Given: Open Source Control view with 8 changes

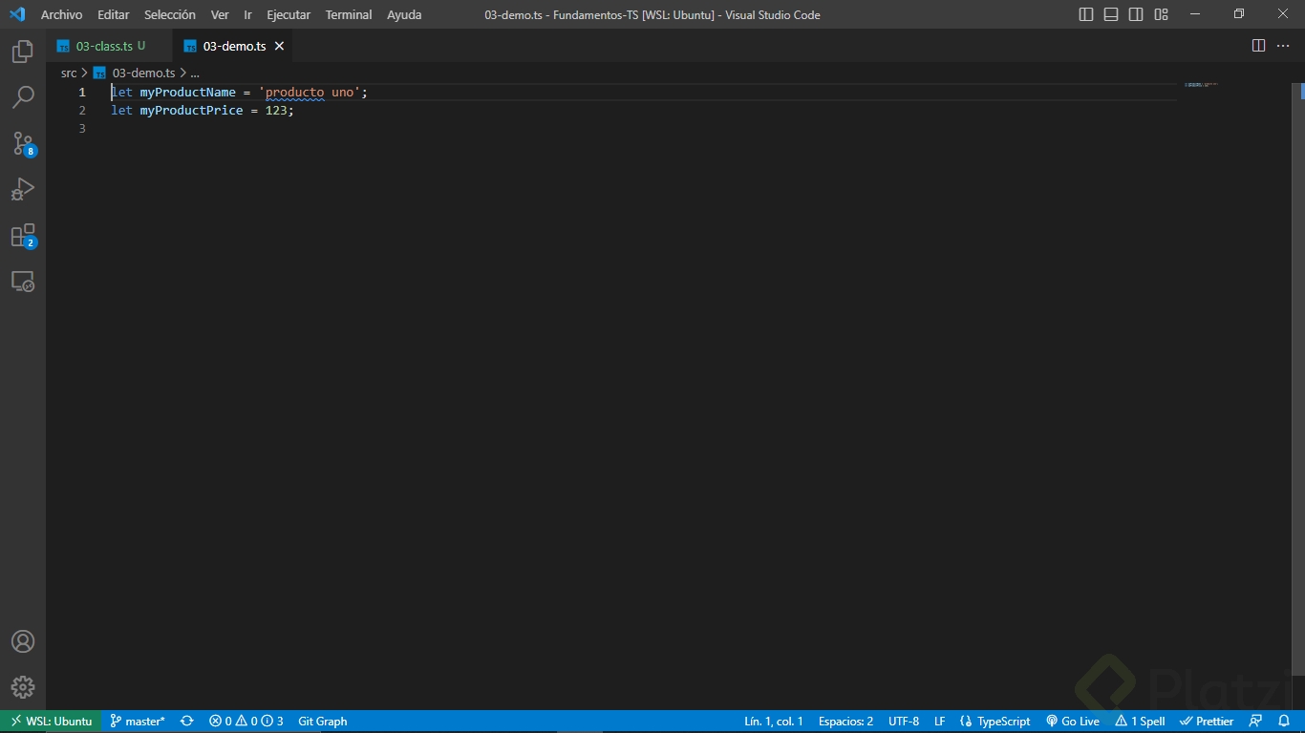Looking at the screenshot, I should click(23, 143).
